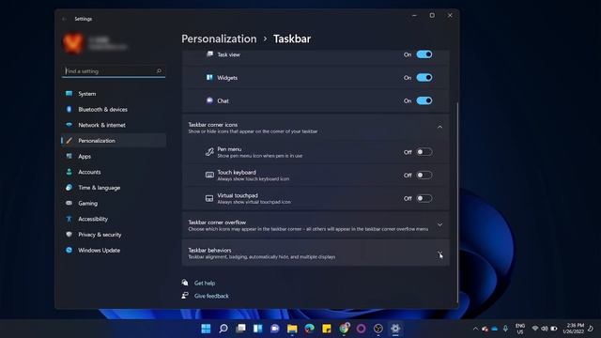Viewport: 601px width, 338px height.
Task: Click the OneDrive cloud tray icon
Action: tap(495, 329)
